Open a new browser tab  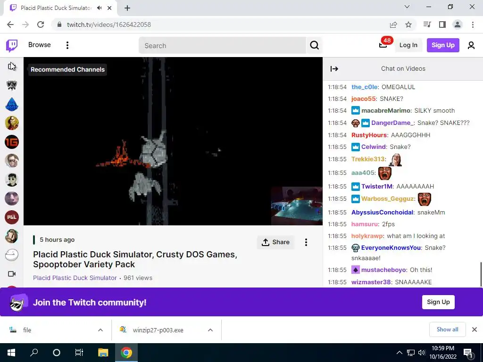pyautogui.click(x=127, y=8)
